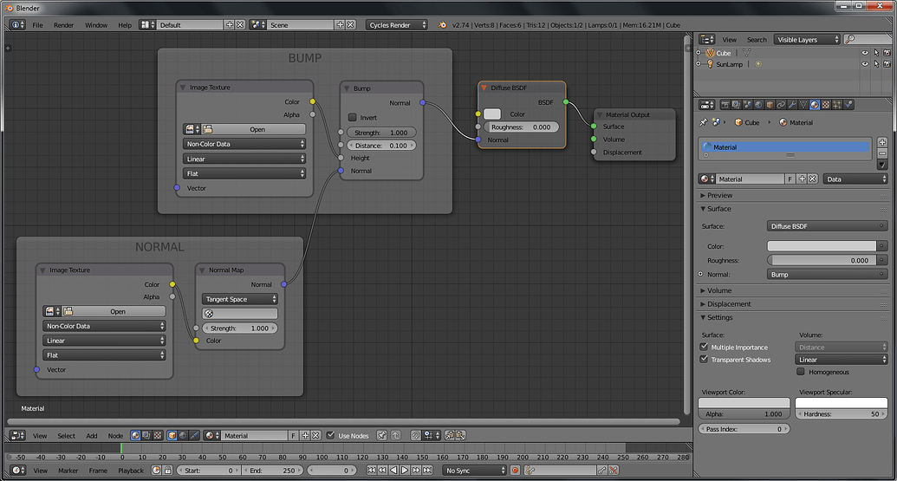Click the Blender info editor type icon
Image resolution: width=897 pixels, height=481 pixels.
[17, 24]
